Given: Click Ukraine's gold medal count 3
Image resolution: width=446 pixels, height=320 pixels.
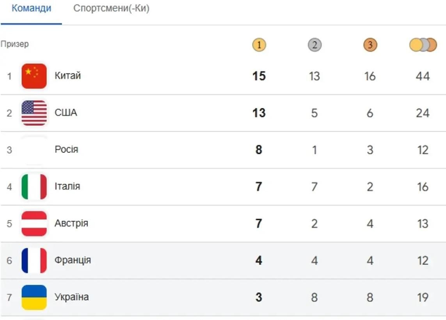Looking at the screenshot, I should pyautogui.click(x=259, y=297).
